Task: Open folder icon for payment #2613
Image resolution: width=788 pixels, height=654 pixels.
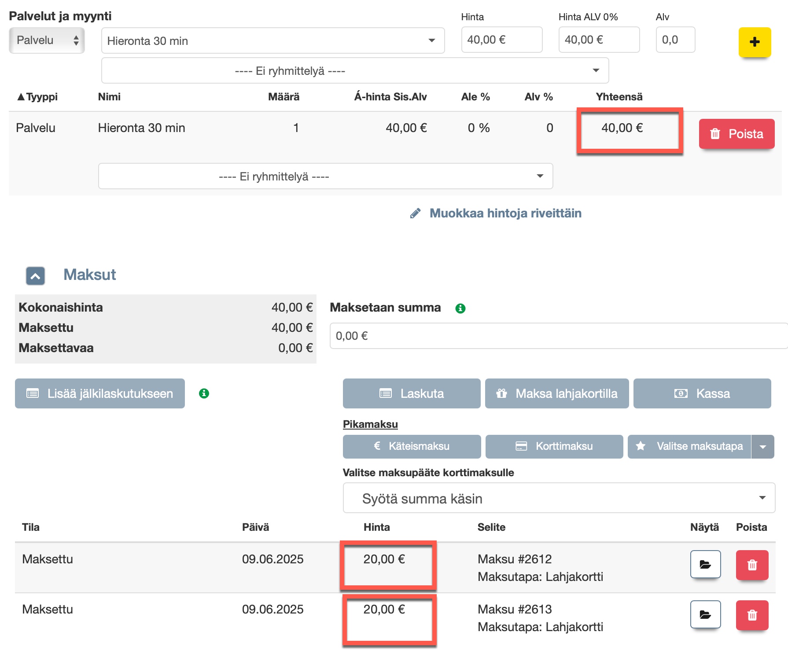Action: [x=705, y=614]
